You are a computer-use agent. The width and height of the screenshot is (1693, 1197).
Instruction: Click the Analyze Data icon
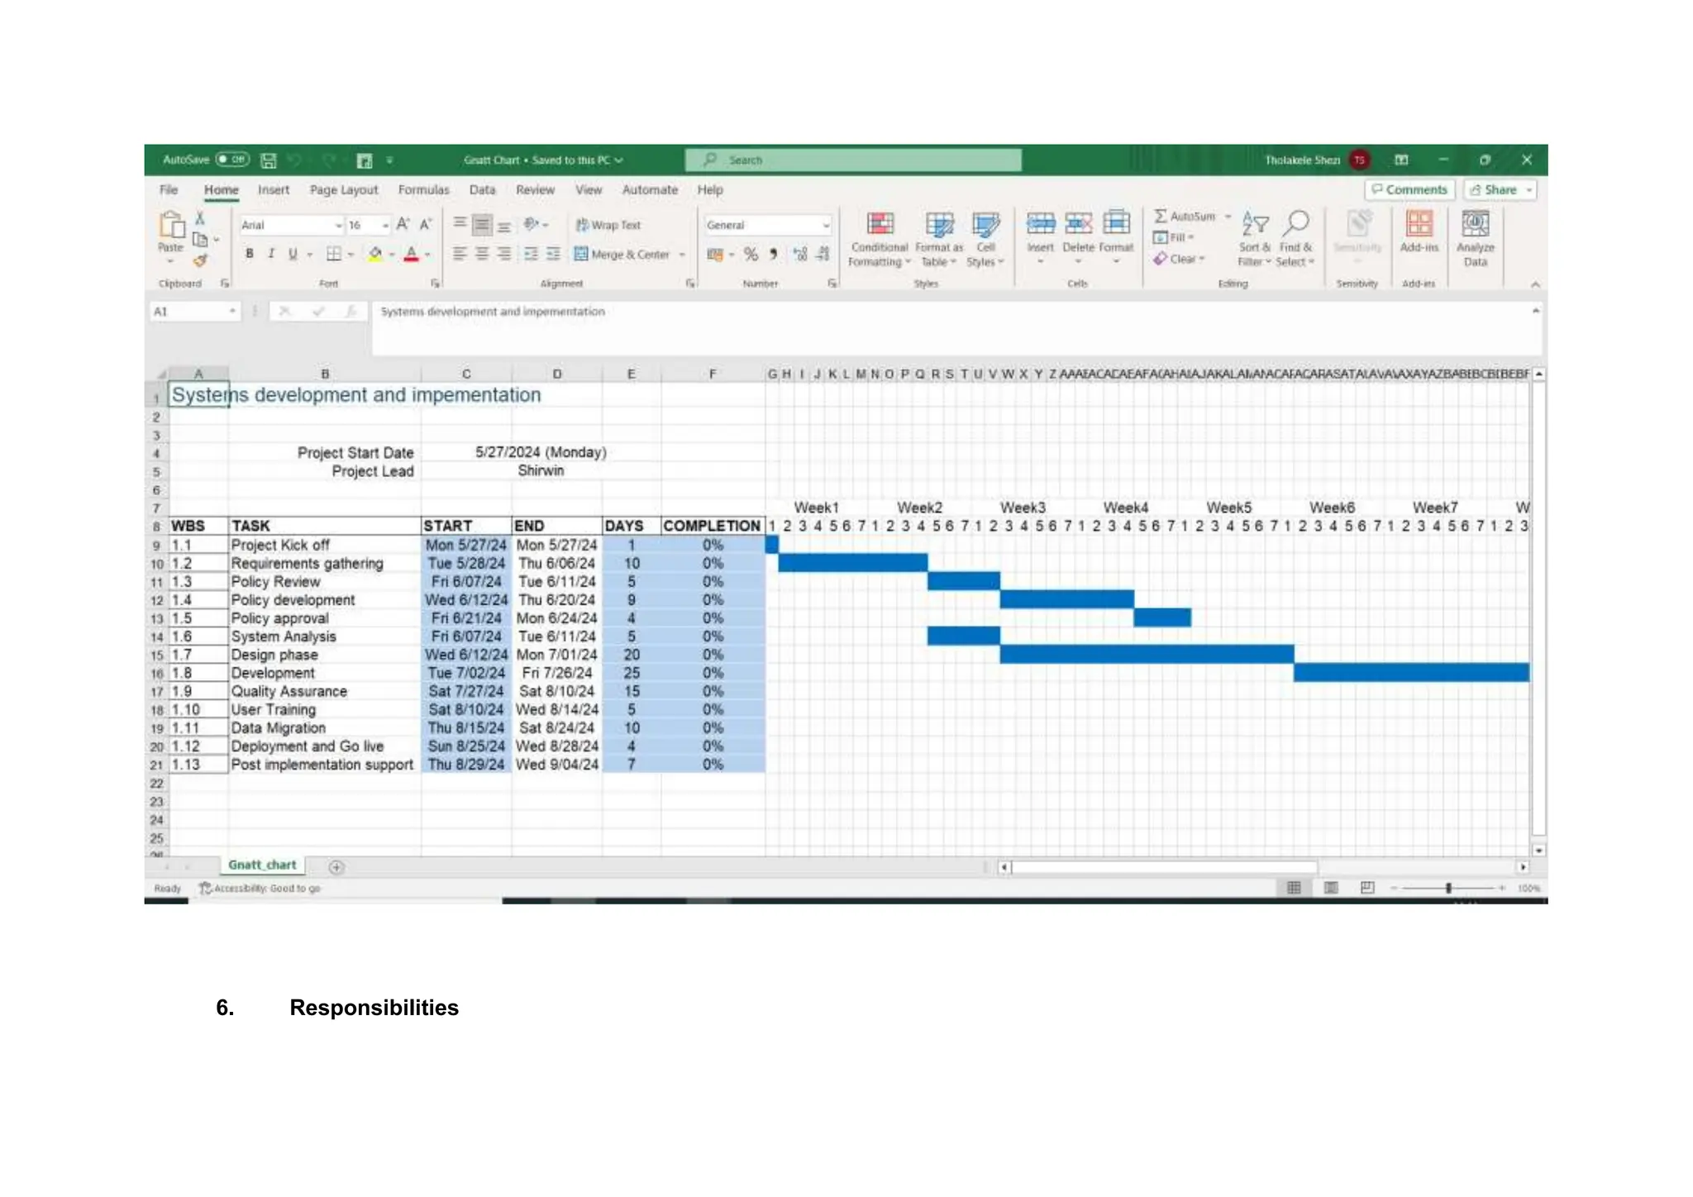tap(1475, 225)
